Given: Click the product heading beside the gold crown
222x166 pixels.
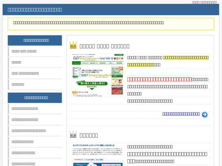Looking at the screenshot, I should (x=104, y=46).
